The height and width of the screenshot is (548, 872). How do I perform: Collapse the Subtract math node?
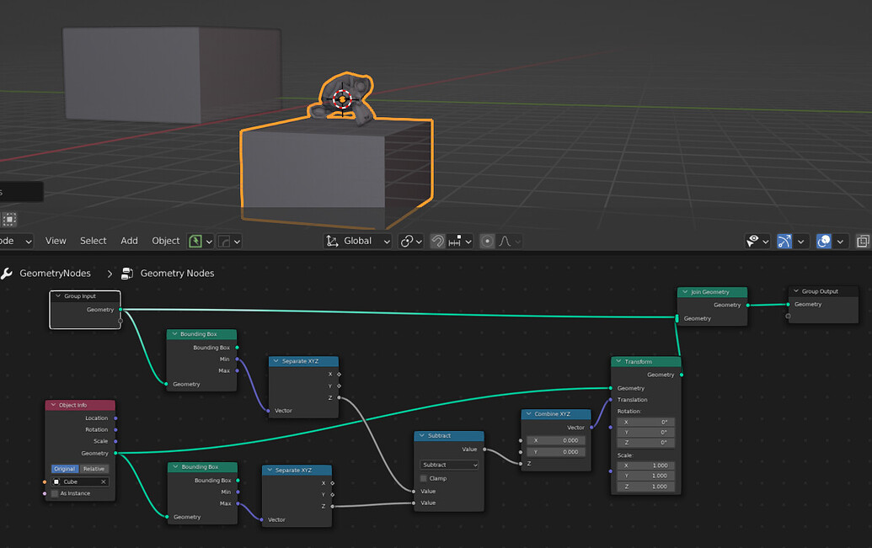click(x=421, y=435)
